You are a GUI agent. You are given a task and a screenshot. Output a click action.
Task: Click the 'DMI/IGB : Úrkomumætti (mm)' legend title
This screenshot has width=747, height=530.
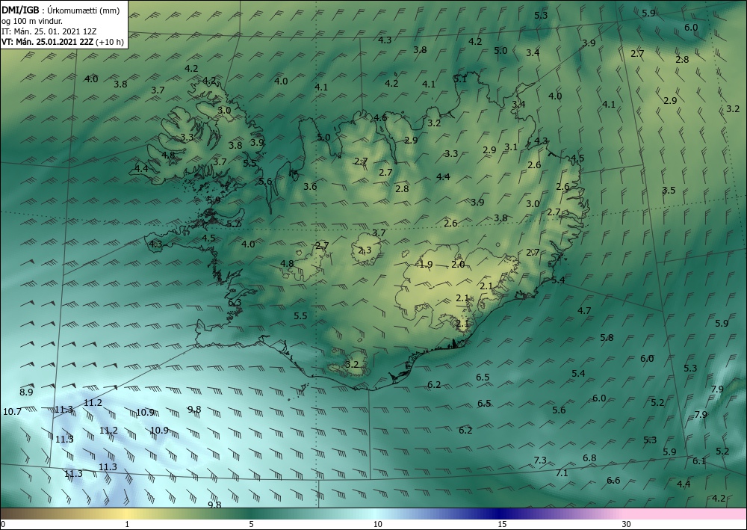point(61,10)
